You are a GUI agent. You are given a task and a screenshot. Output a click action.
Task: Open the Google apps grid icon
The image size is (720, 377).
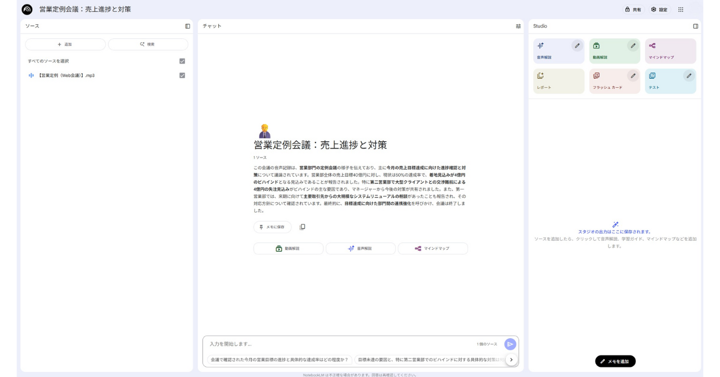pyautogui.click(x=681, y=10)
